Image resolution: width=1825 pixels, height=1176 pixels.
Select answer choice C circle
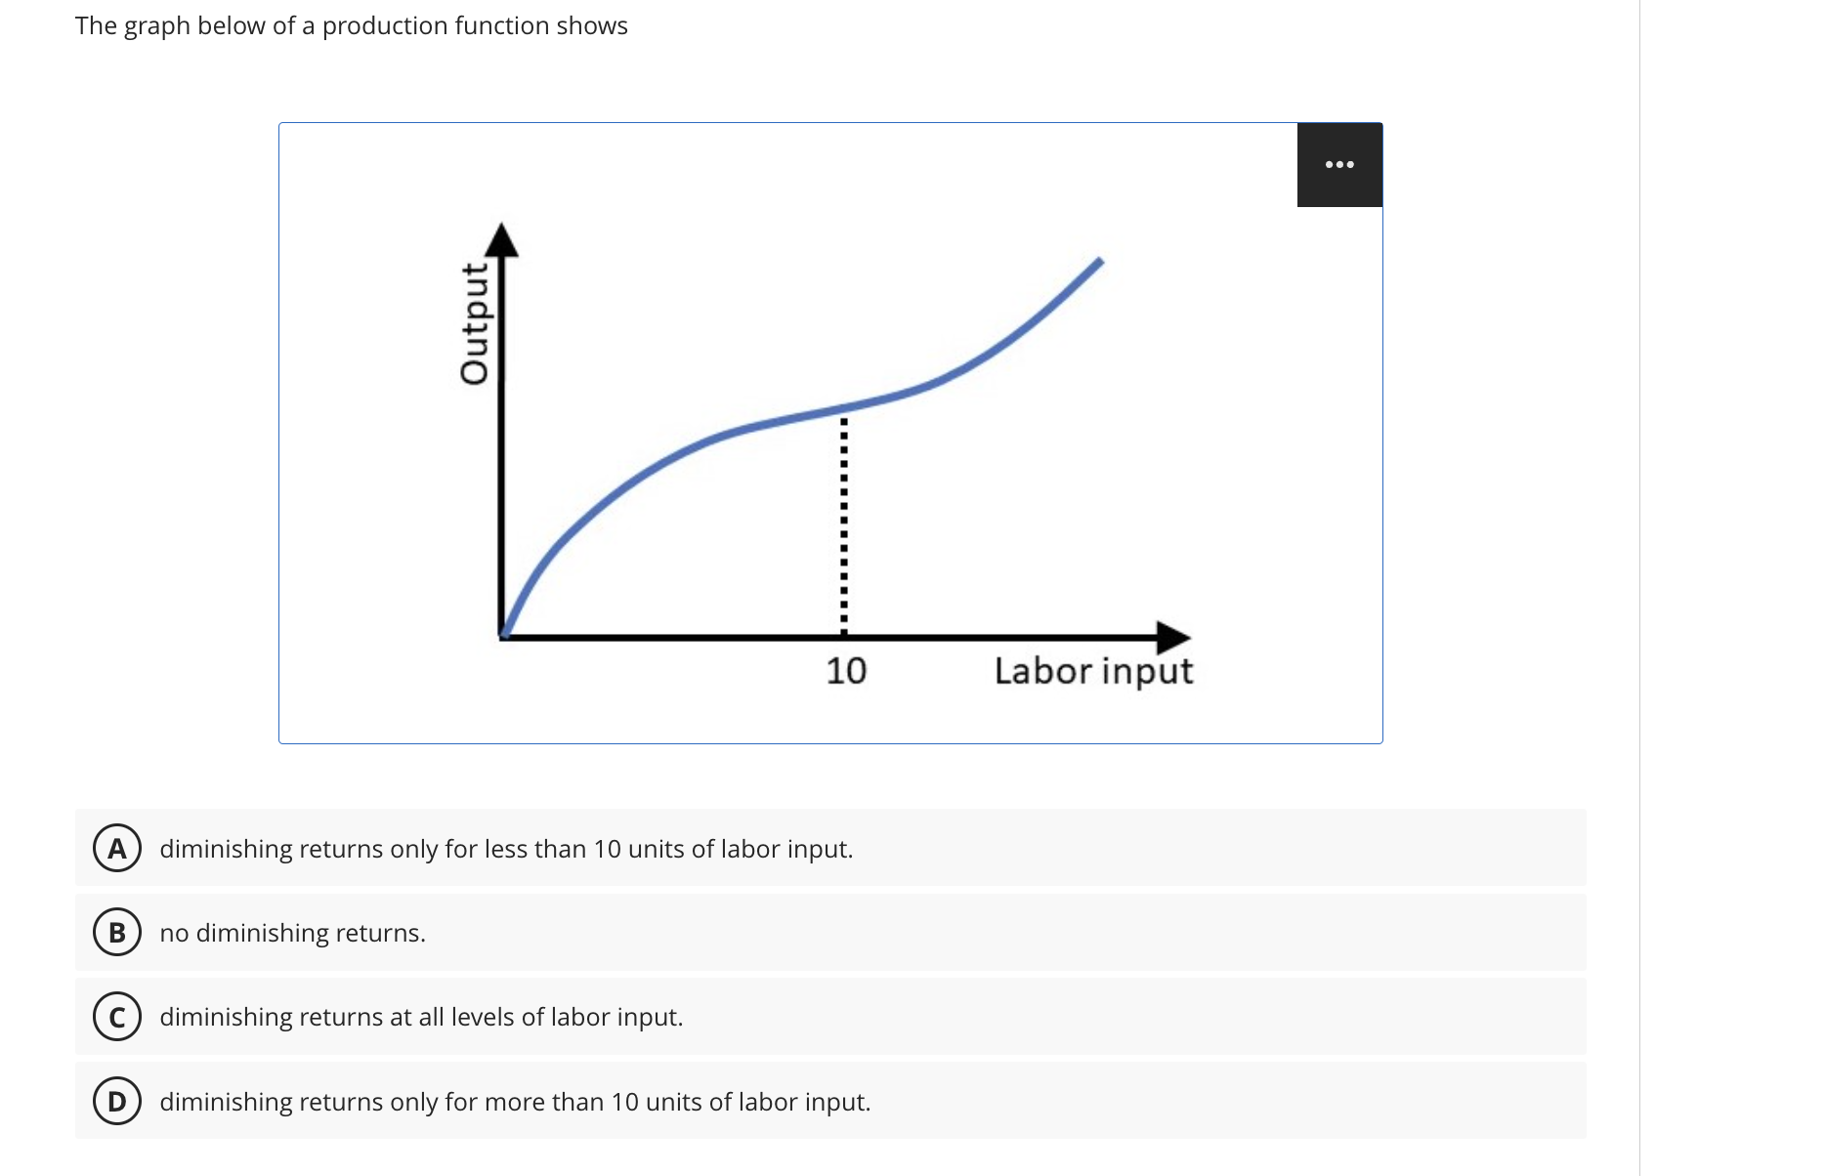tap(117, 1017)
